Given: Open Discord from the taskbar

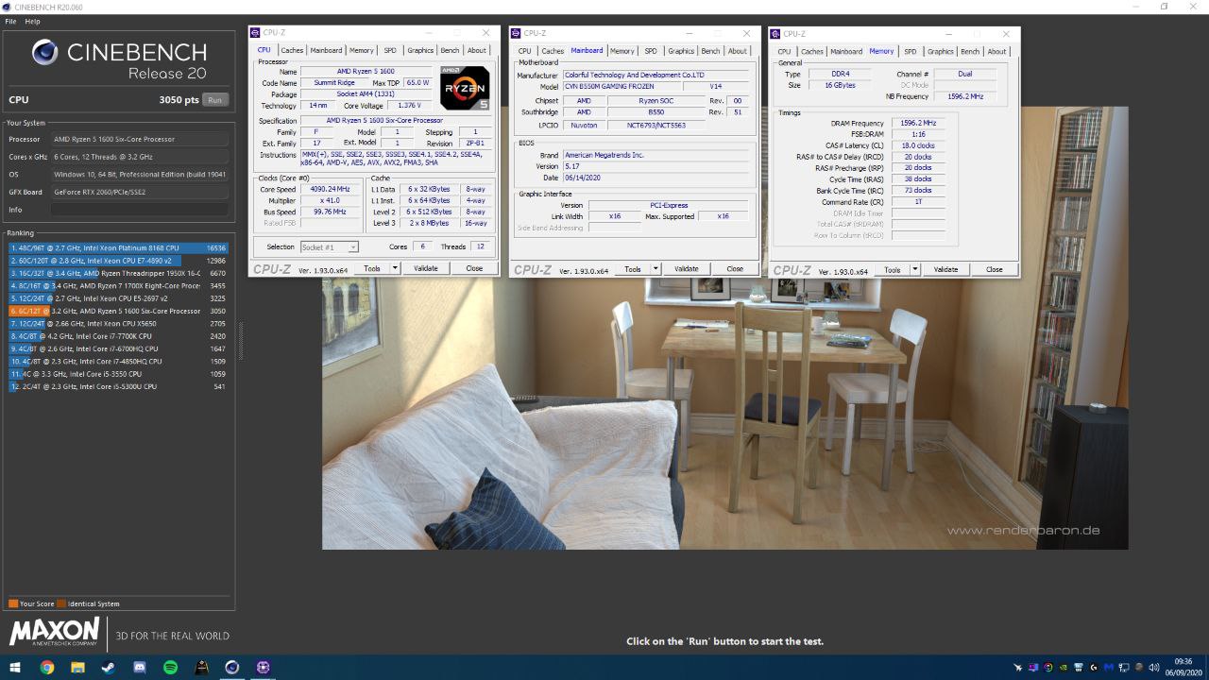Looking at the screenshot, I should point(139,668).
